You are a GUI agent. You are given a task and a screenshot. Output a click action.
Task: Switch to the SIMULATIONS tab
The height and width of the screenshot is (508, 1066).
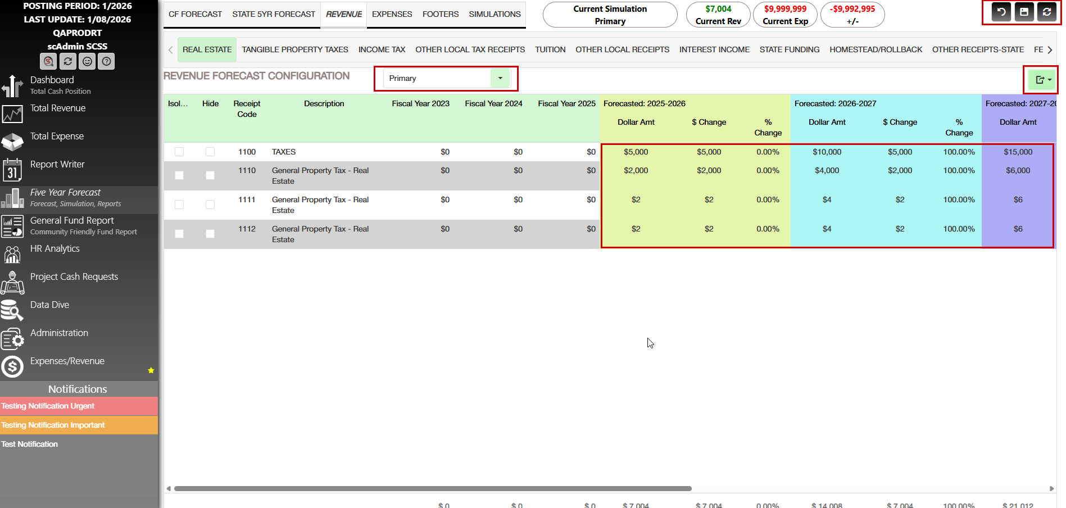coord(495,14)
